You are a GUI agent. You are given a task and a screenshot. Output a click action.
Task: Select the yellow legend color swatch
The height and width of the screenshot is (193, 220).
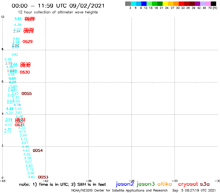tap(165, 4)
